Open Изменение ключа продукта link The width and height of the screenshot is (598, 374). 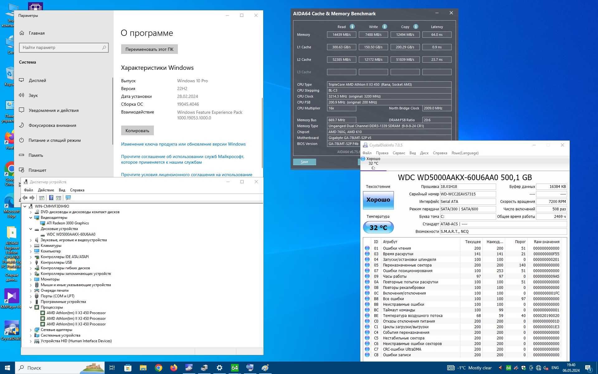[183, 144]
